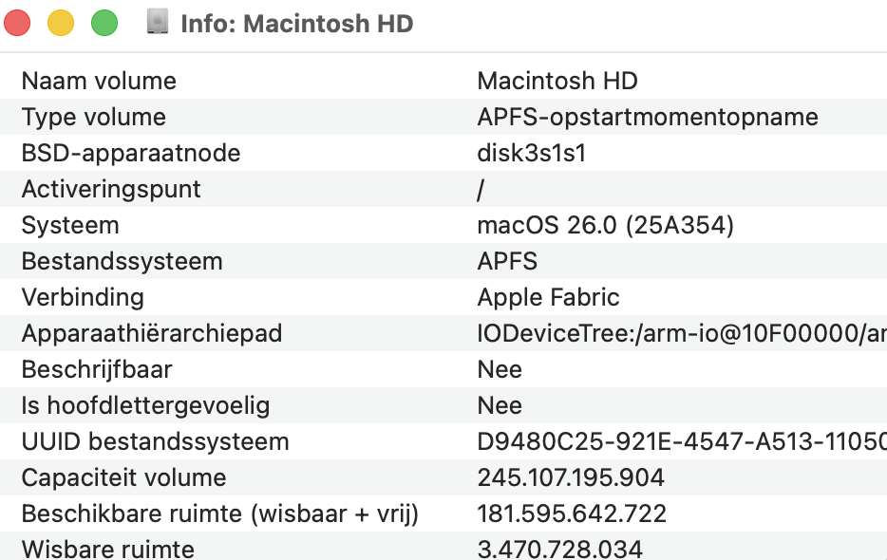Select the 'Is hoofdlettergevoelig' row label
This screenshot has height=560, width=887.
click(145, 405)
